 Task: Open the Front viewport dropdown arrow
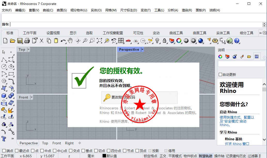(31, 97)
